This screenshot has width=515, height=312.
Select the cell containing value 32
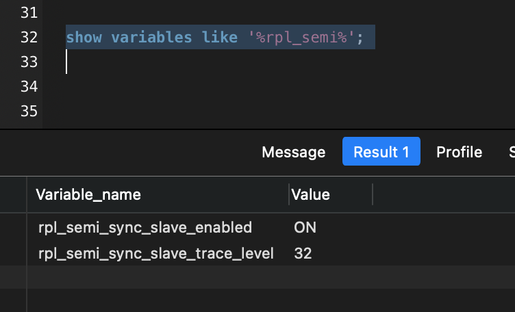pos(303,254)
